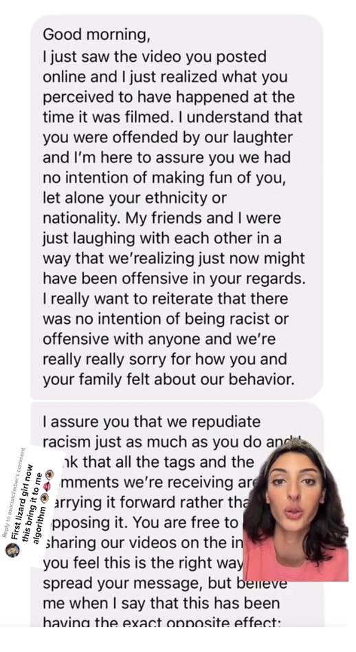Click the upper eye emoji in the comment sticker
The width and height of the screenshot is (356, 652).
[x=49, y=474]
